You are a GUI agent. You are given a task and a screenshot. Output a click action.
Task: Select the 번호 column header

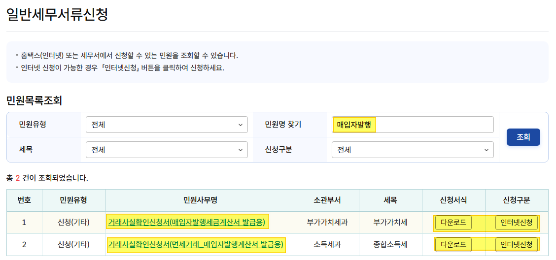tap(24, 200)
